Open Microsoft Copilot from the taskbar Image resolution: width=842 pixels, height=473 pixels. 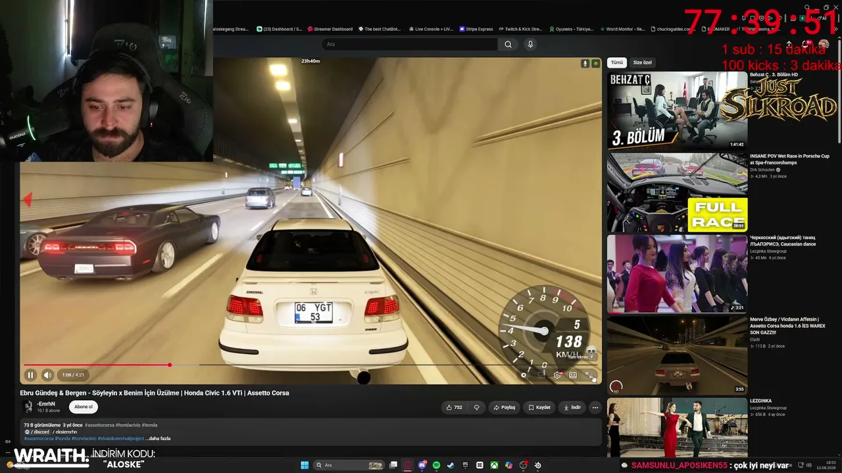[x=508, y=465]
